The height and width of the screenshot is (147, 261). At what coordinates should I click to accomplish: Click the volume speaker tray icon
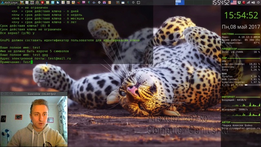253,2
